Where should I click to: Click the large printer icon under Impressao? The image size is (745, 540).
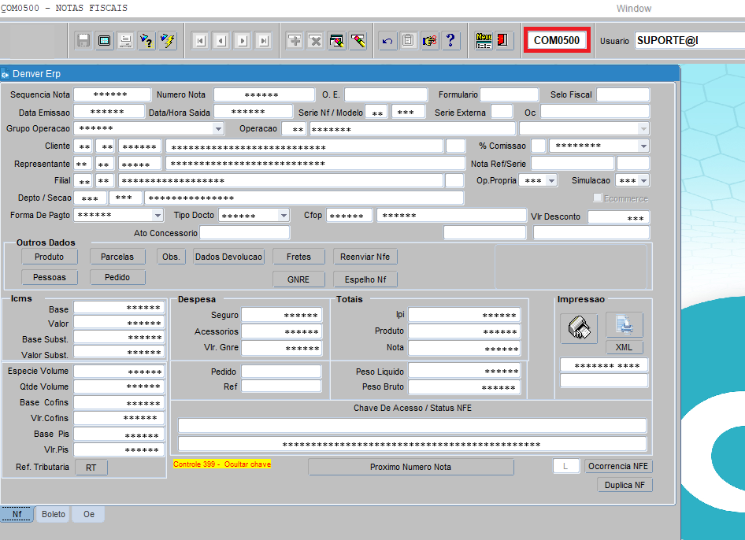(579, 327)
